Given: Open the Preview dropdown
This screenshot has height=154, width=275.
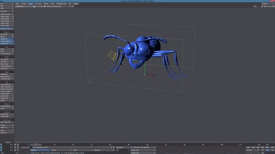Looking at the screenshot, I should pos(253,150).
